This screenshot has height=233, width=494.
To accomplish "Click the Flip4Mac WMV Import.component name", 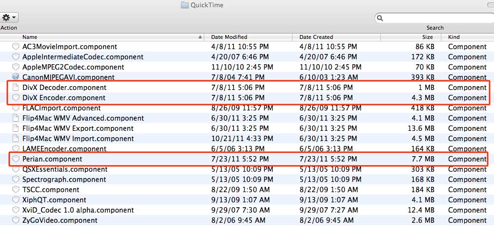I will pyautogui.click(x=78, y=139).
